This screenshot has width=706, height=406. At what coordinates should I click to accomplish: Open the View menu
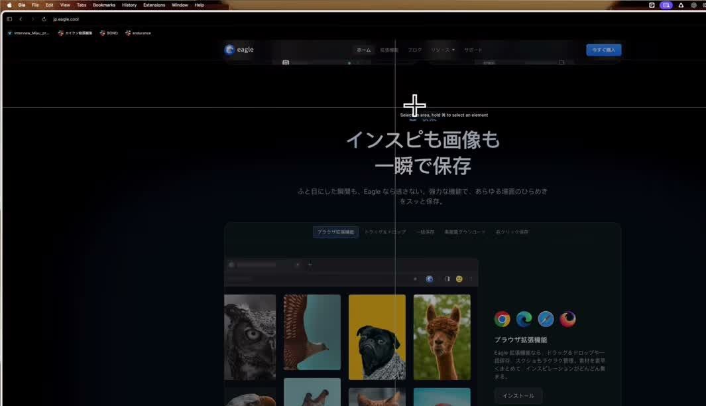(65, 5)
